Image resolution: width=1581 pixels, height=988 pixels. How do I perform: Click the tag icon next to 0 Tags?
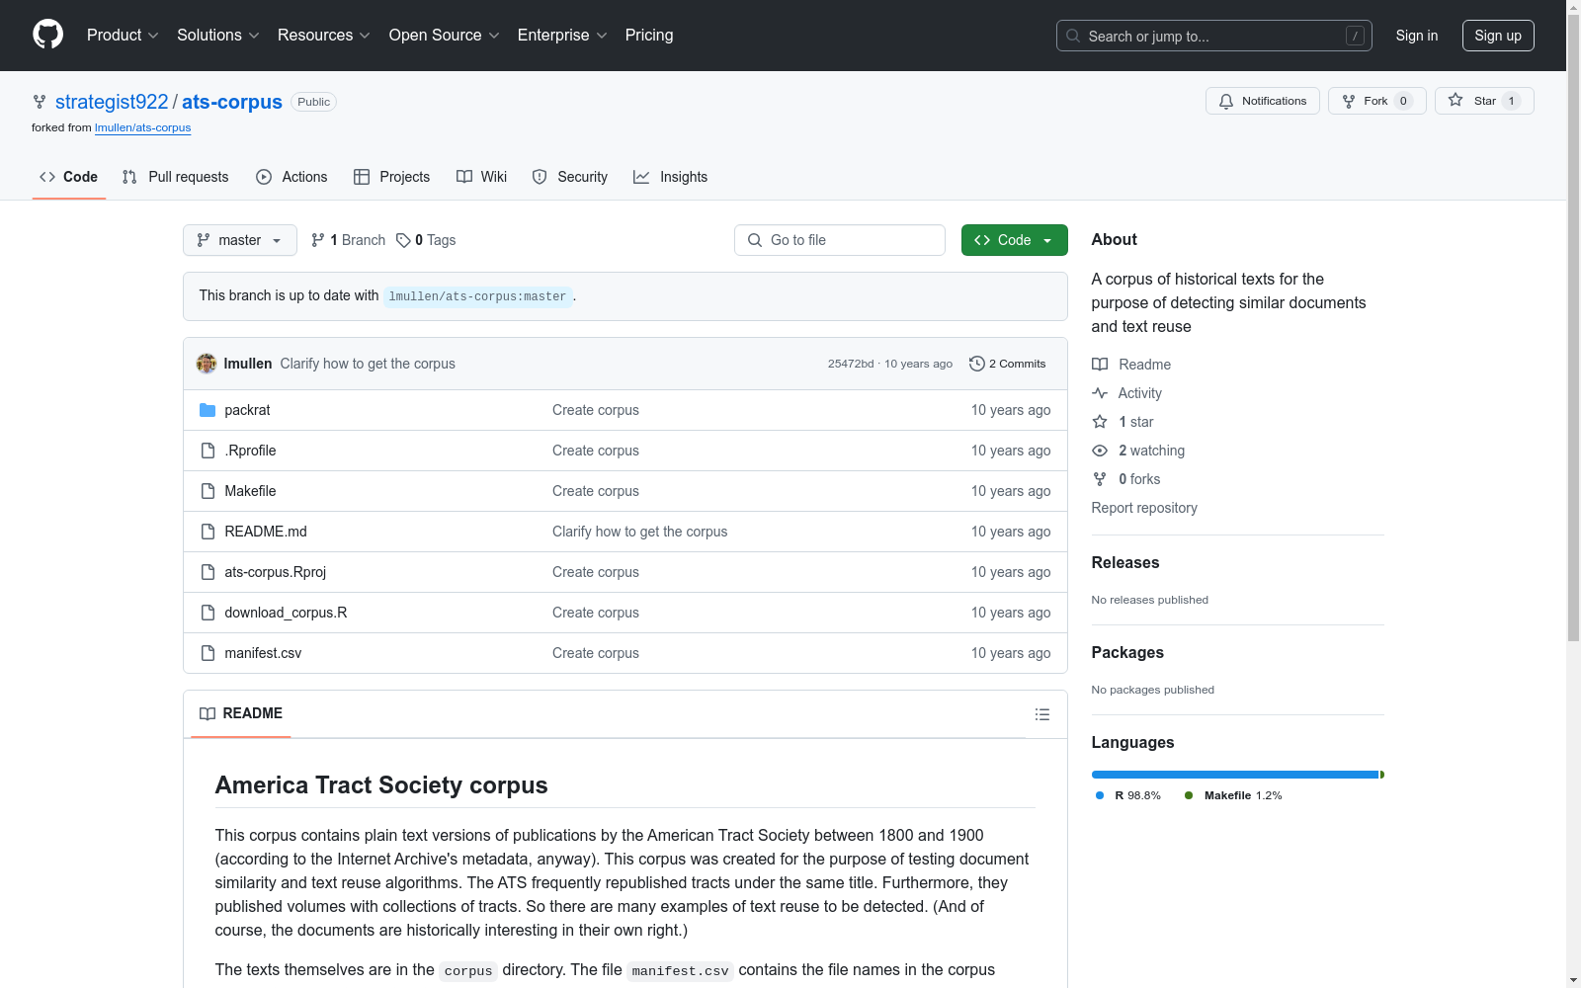click(403, 240)
